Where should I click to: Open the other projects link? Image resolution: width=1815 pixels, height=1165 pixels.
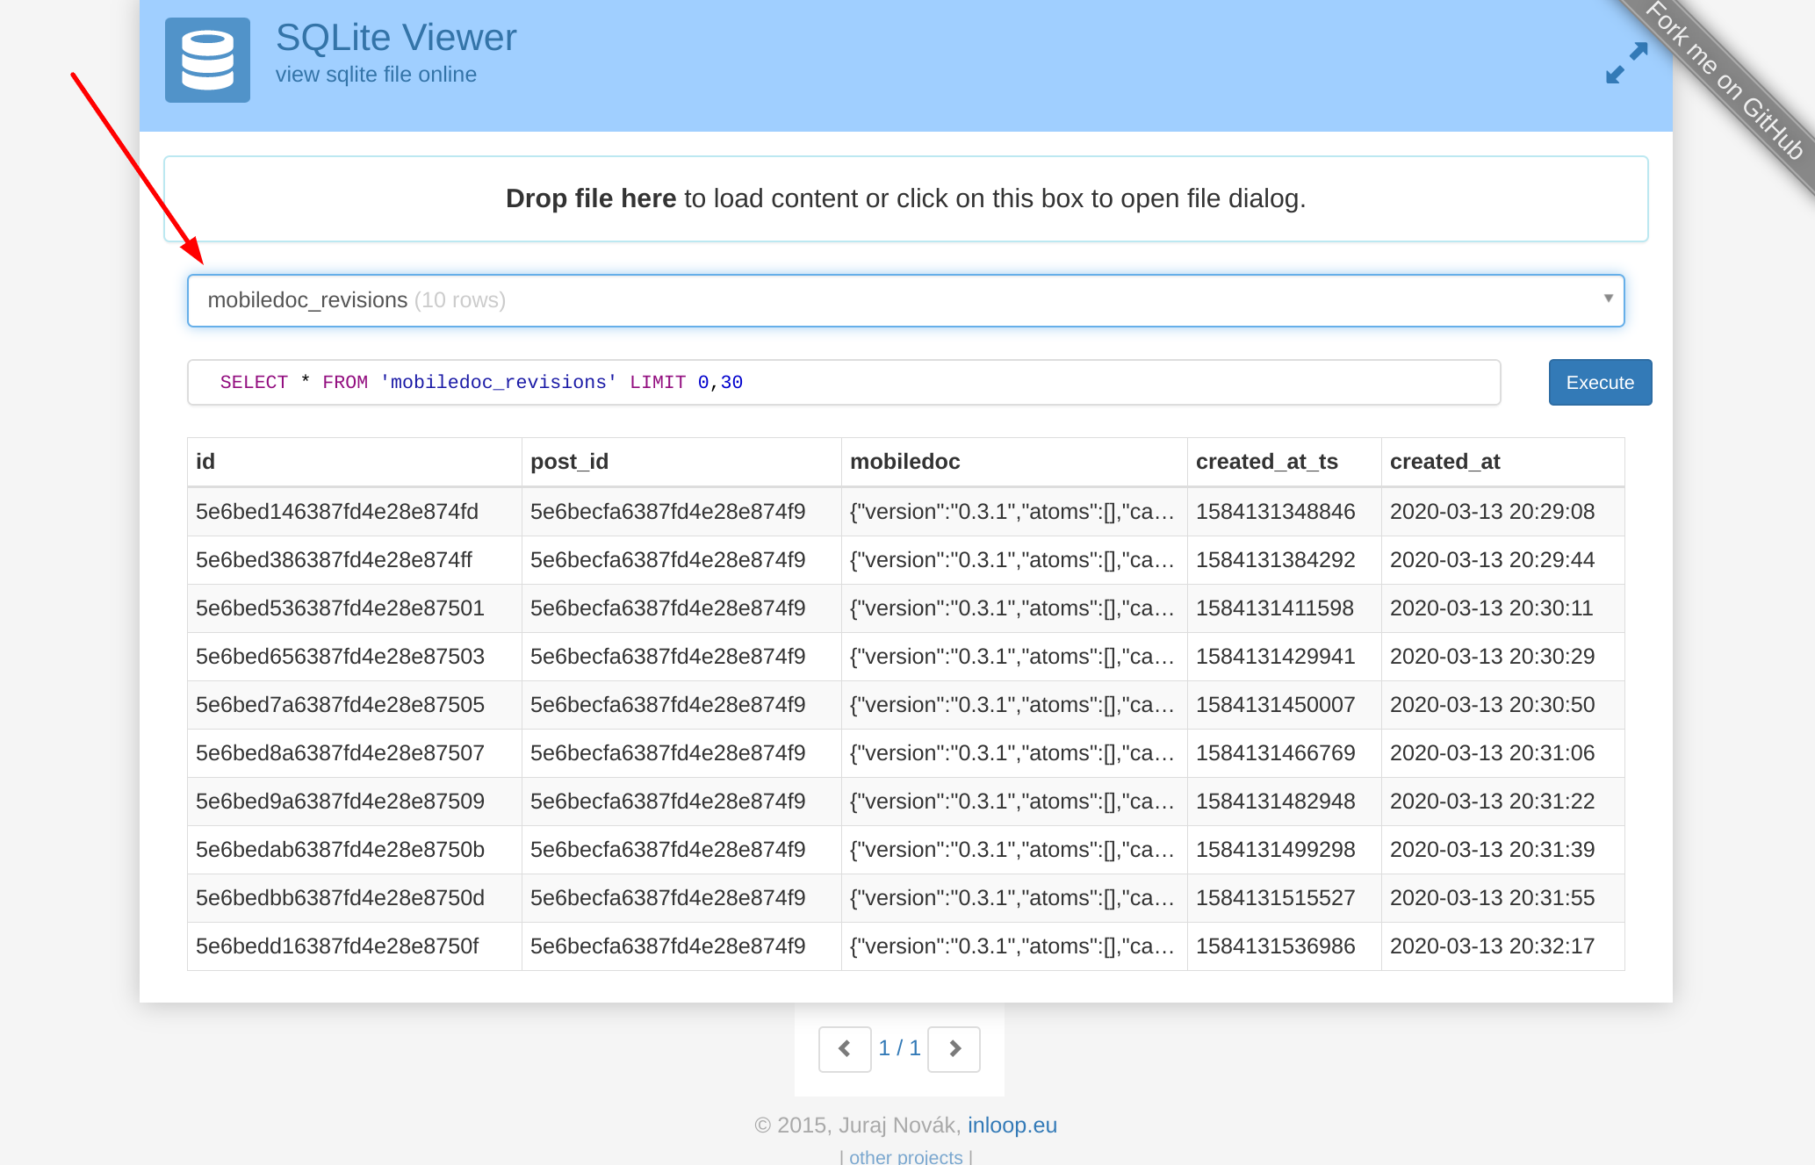906,1157
